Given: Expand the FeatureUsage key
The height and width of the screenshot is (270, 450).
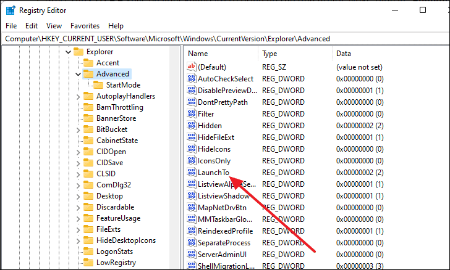Looking at the screenshot, I should [x=78, y=219].
